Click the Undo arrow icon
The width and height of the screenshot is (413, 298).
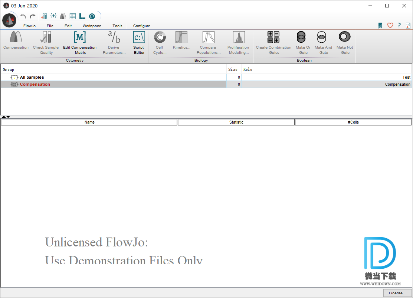pos(23,16)
